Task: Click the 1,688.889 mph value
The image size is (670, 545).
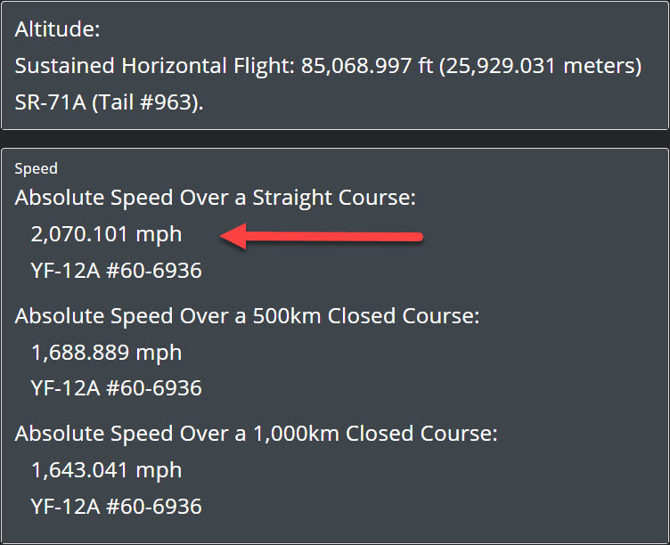Action: 106,353
